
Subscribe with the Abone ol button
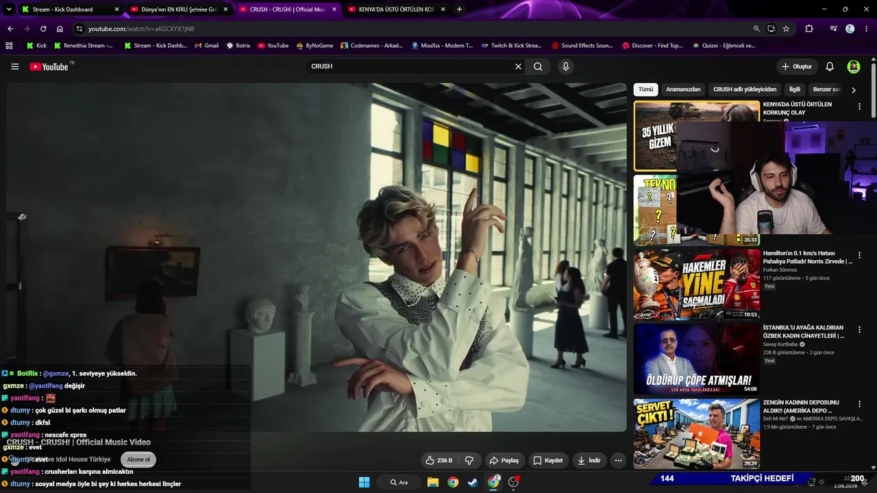click(138, 459)
